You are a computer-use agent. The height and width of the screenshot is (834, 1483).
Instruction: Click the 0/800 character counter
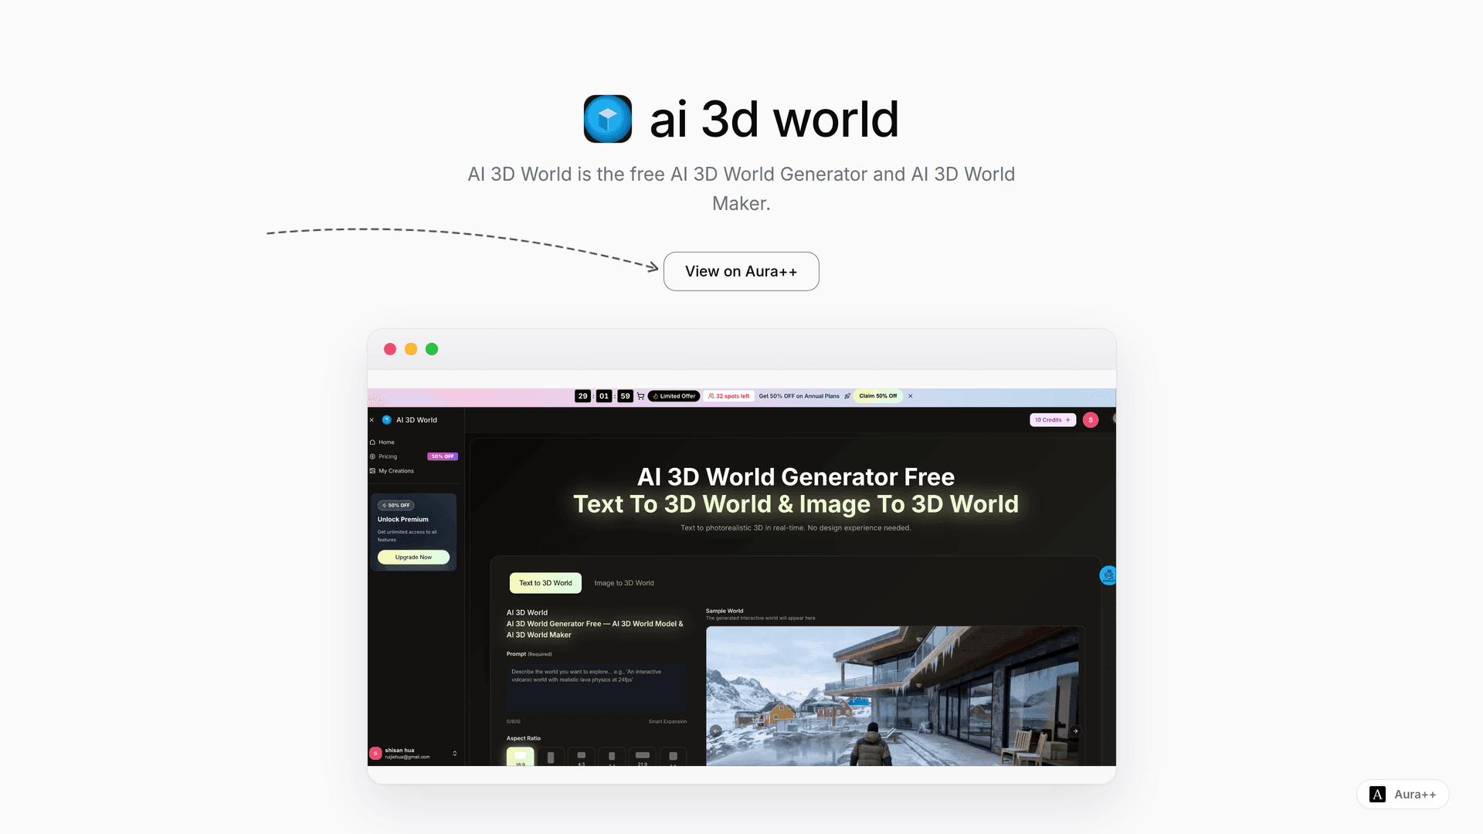[x=514, y=722]
